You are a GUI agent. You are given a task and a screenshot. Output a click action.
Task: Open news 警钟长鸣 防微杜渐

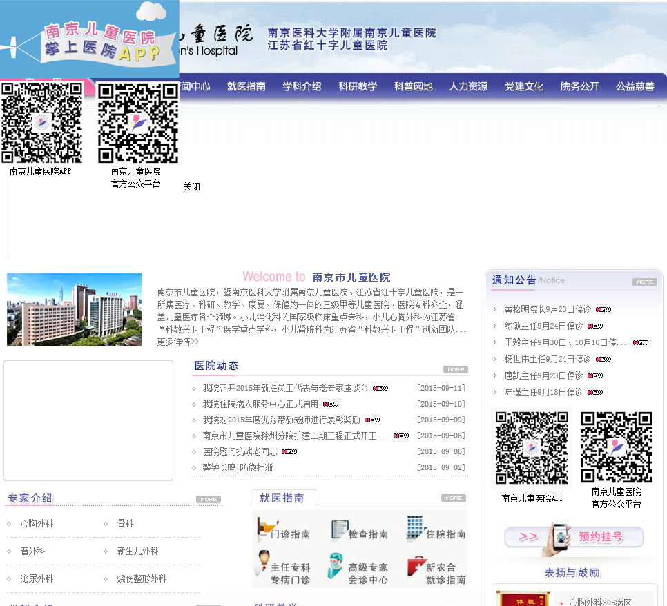click(238, 468)
